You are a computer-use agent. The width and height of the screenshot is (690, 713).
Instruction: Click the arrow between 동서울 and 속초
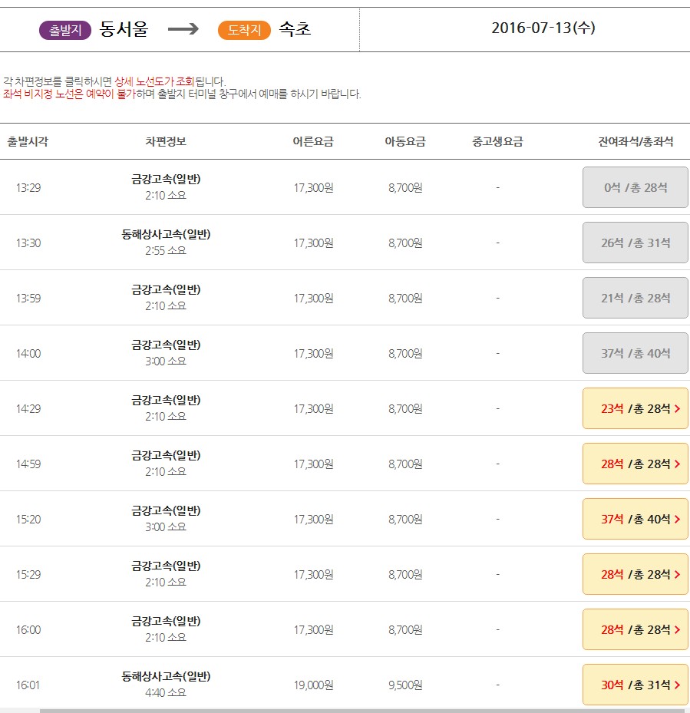click(x=183, y=29)
